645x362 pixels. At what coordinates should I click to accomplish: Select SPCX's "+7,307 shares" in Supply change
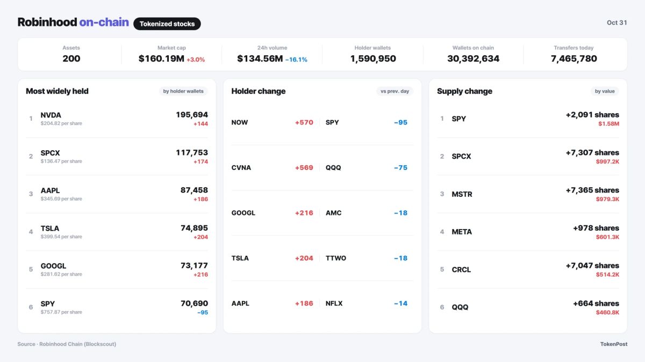tap(592, 153)
